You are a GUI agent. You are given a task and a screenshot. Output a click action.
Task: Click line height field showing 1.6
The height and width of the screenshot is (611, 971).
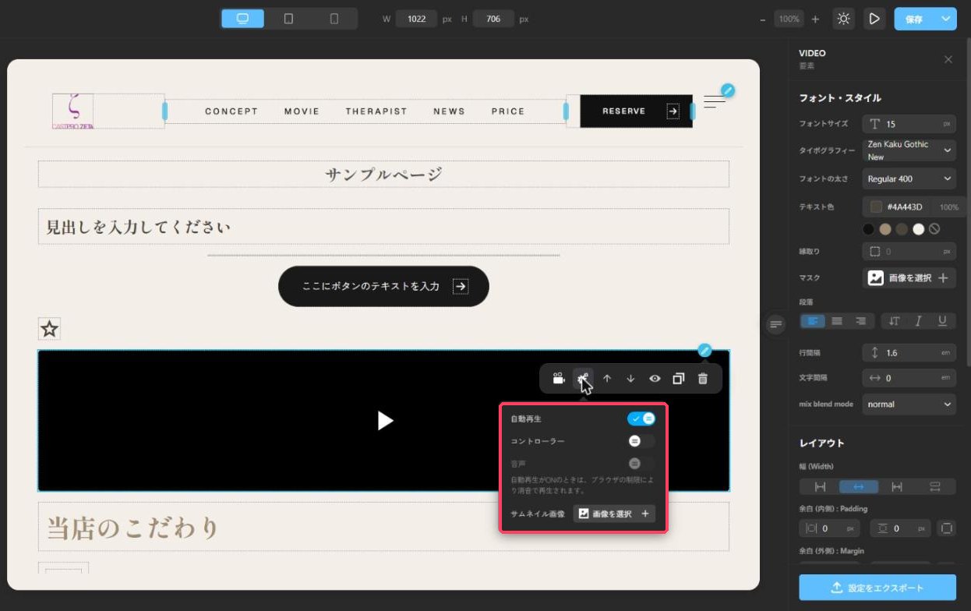coord(909,352)
